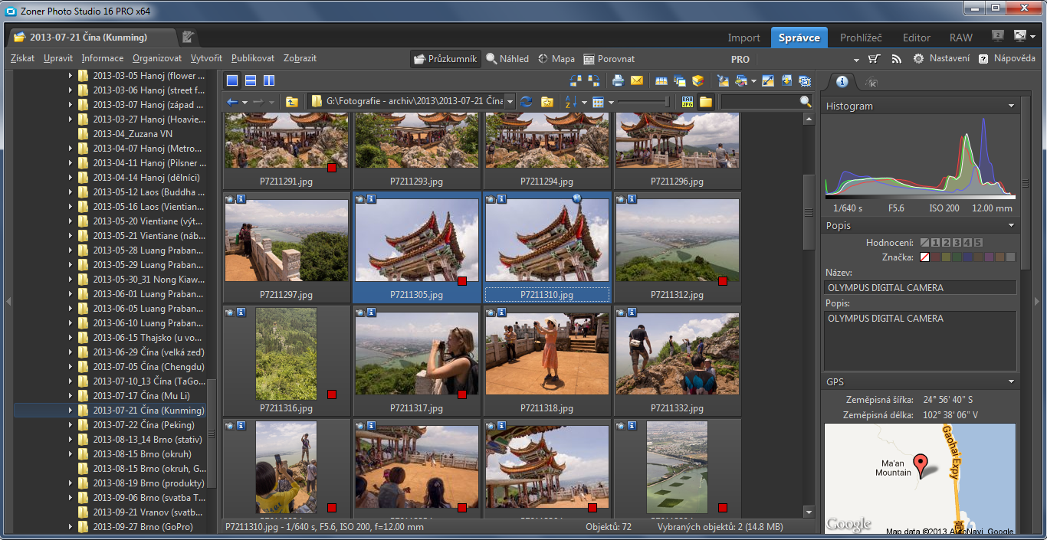Remove the color label with the crossed swatch
Screen dimensions: 1047x540
924,257
